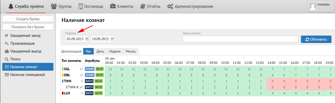Open Ожидаемый заезд in sidebar
335x103 pixels.
[x=25, y=36]
